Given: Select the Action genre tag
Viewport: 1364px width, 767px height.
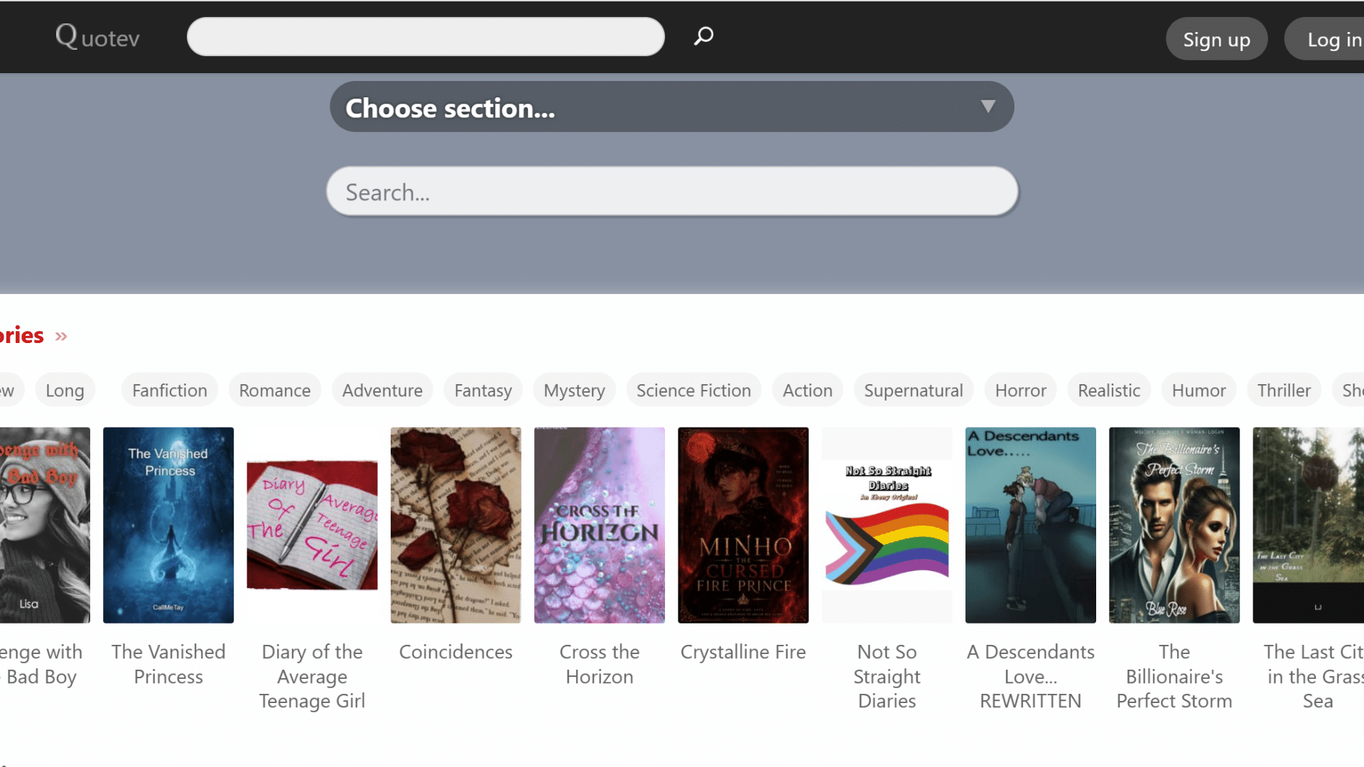Looking at the screenshot, I should 808,390.
